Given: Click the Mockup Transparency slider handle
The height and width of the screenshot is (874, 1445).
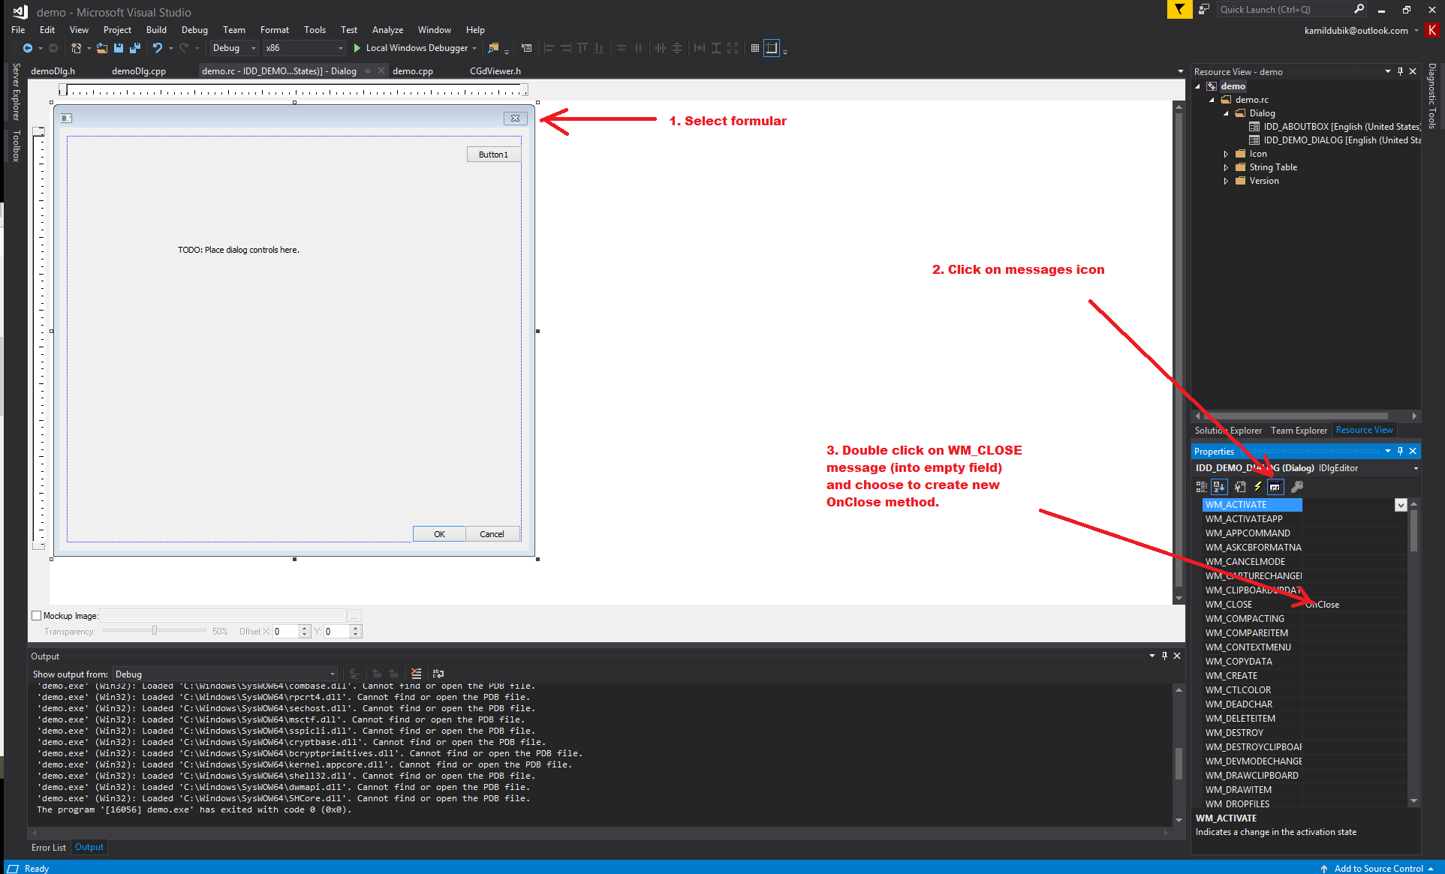Looking at the screenshot, I should [x=155, y=631].
